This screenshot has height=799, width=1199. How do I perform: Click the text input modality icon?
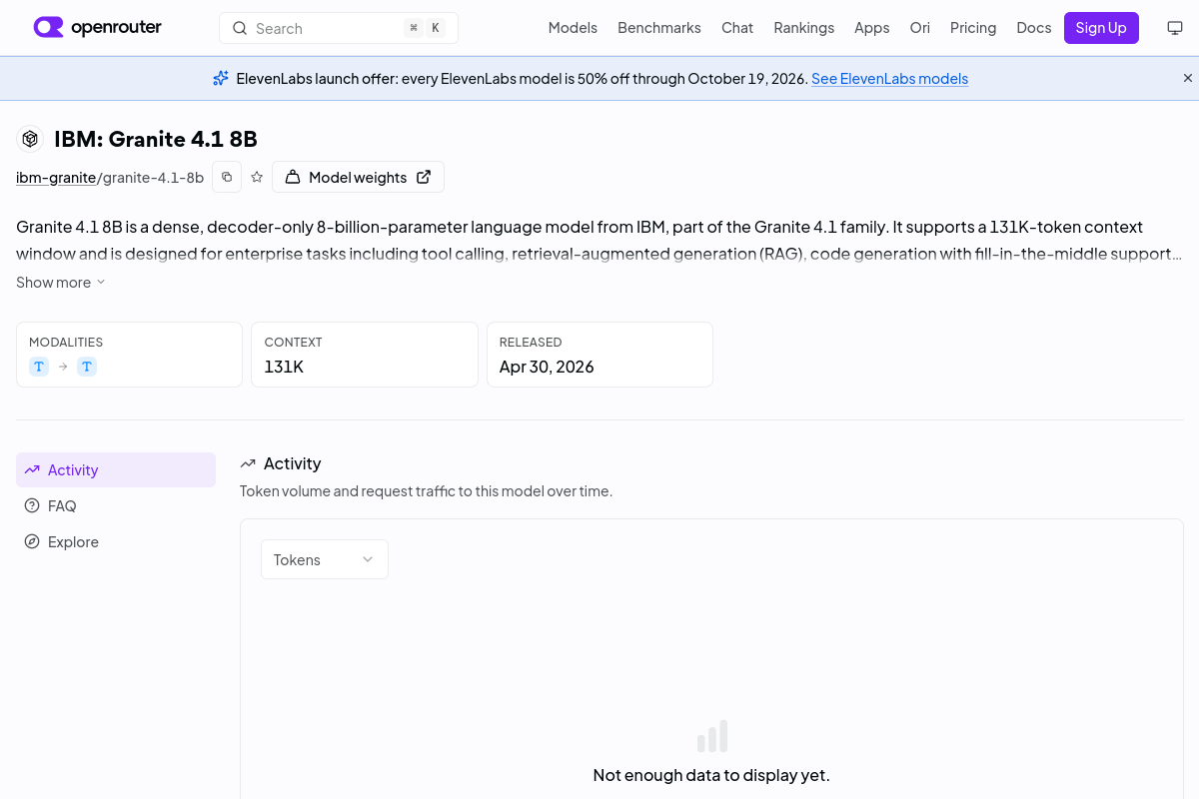pyautogui.click(x=39, y=367)
